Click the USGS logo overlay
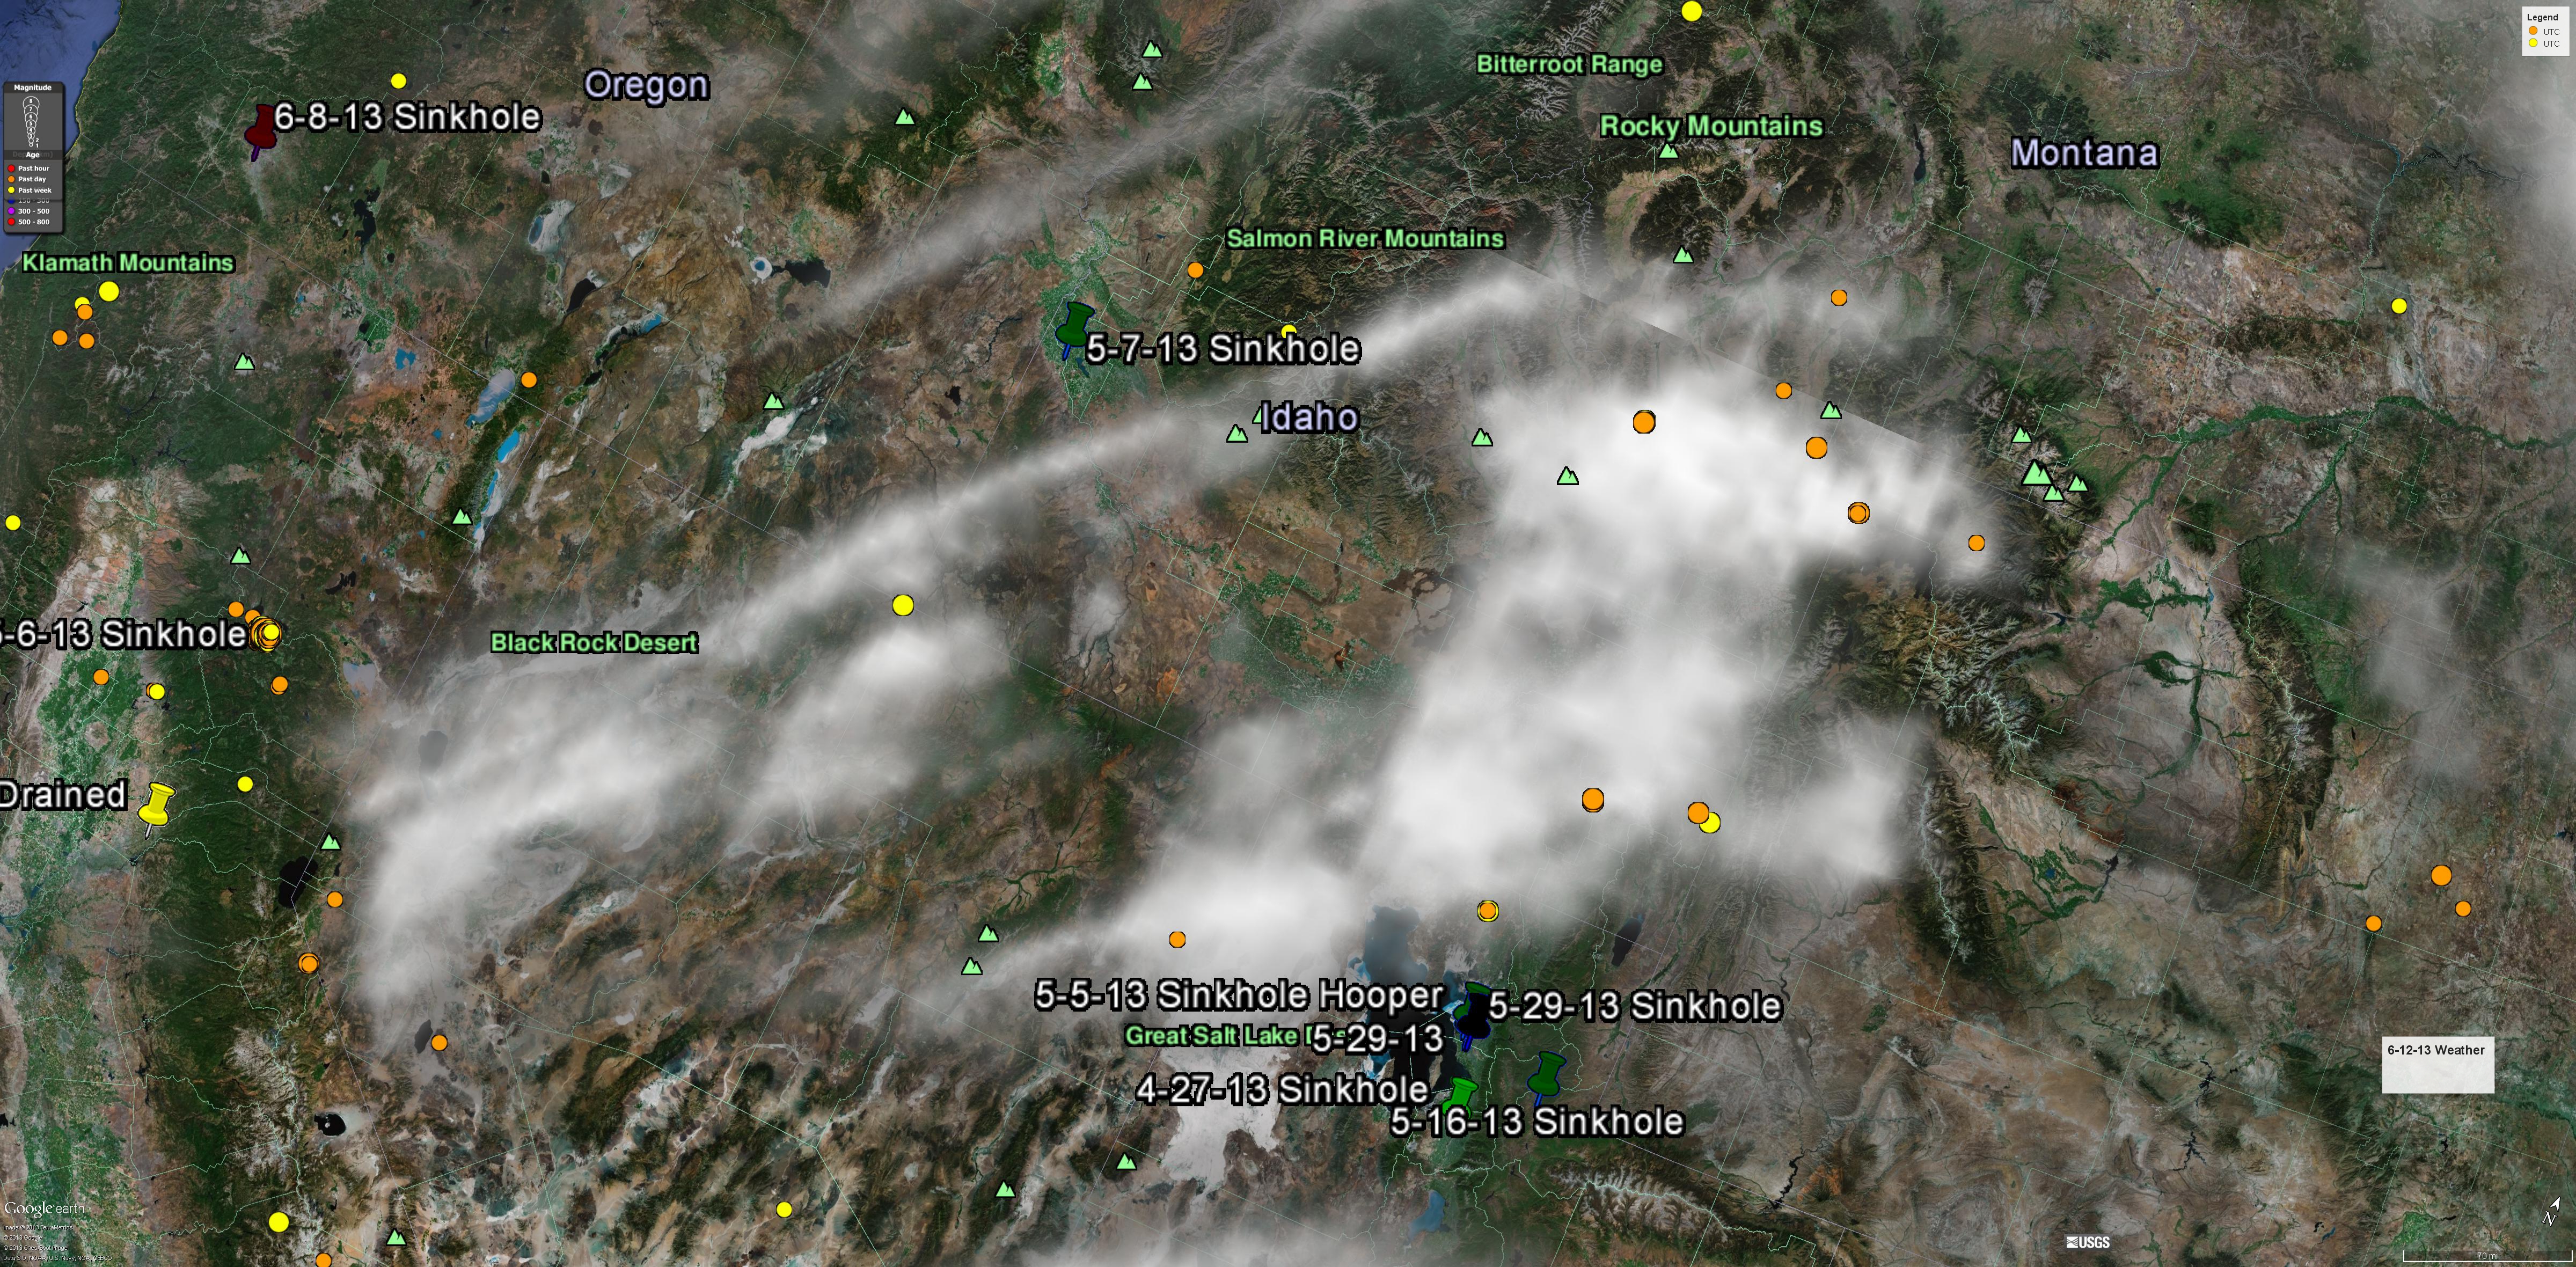The width and height of the screenshot is (2576, 1267). (2088, 1242)
